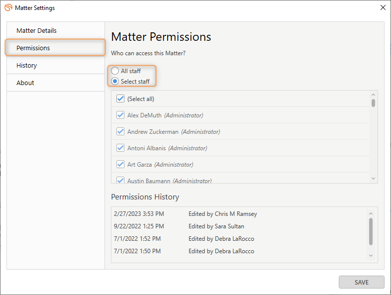This screenshot has width=391, height=295.
Task: Toggle the (Select all) checkbox
Action: (120, 99)
